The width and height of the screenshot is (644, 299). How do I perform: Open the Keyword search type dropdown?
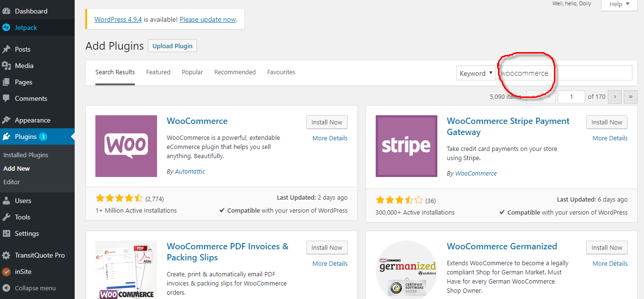(x=475, y=73)
